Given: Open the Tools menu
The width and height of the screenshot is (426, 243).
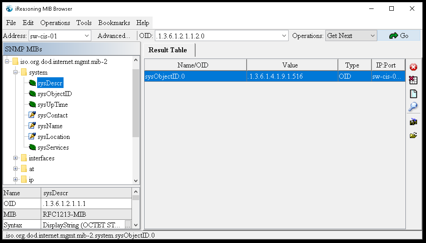Looking at the screenshot, I should [84, 23].
